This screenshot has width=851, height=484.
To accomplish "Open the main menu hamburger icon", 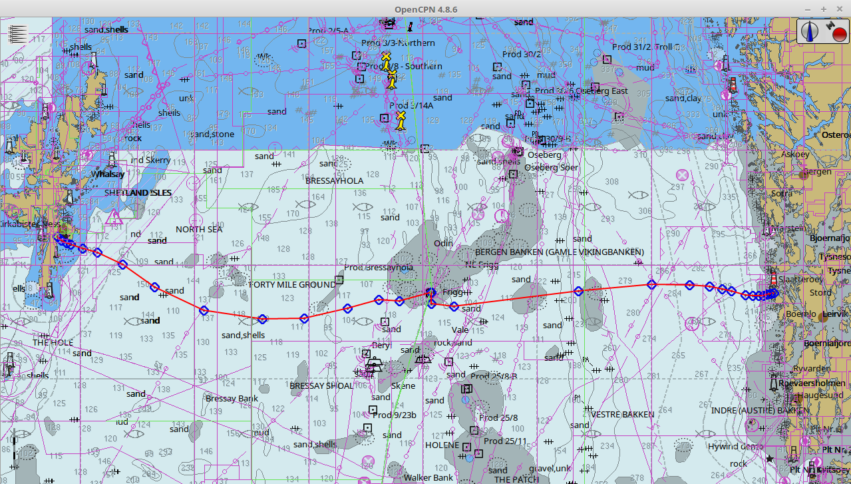I will 17,33.
